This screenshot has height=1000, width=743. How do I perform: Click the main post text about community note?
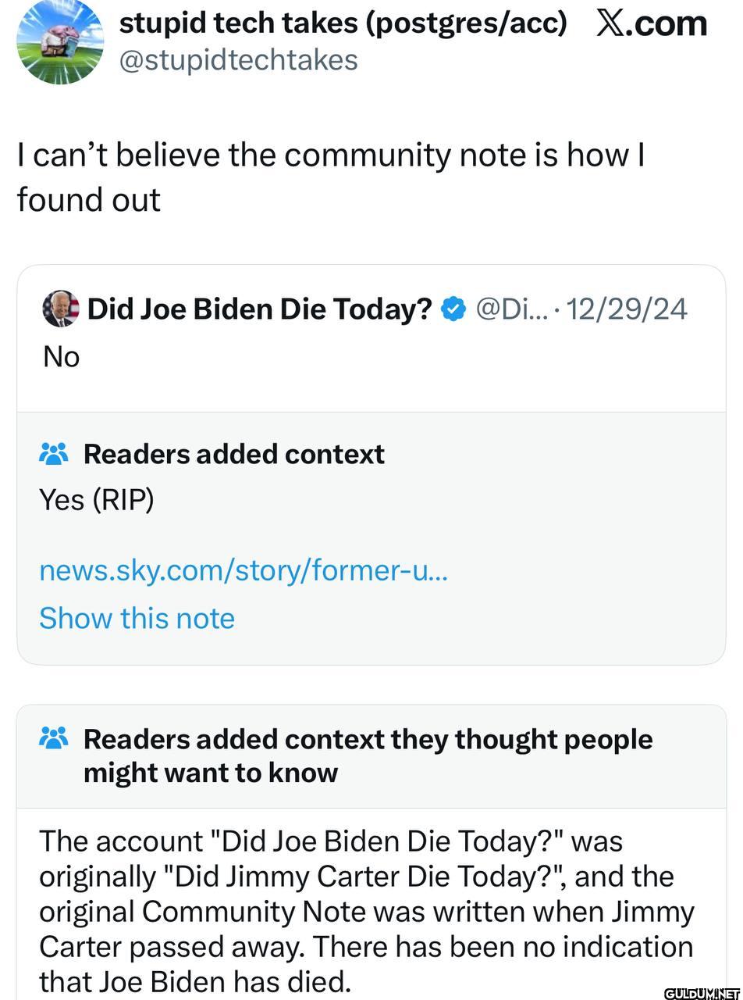pos(331,177)
